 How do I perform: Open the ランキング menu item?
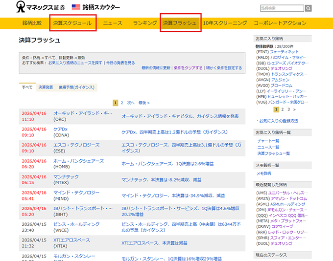coord(144,23)
